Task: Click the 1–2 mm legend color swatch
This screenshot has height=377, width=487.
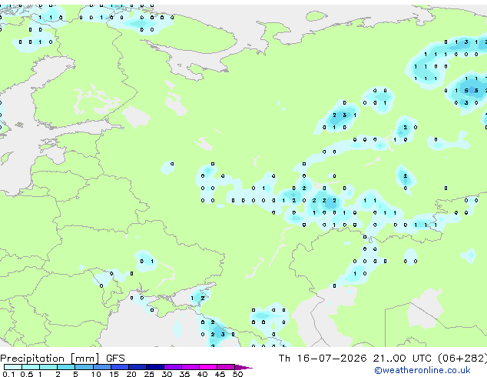Action: pyautogui.click(x=48, y=367)
